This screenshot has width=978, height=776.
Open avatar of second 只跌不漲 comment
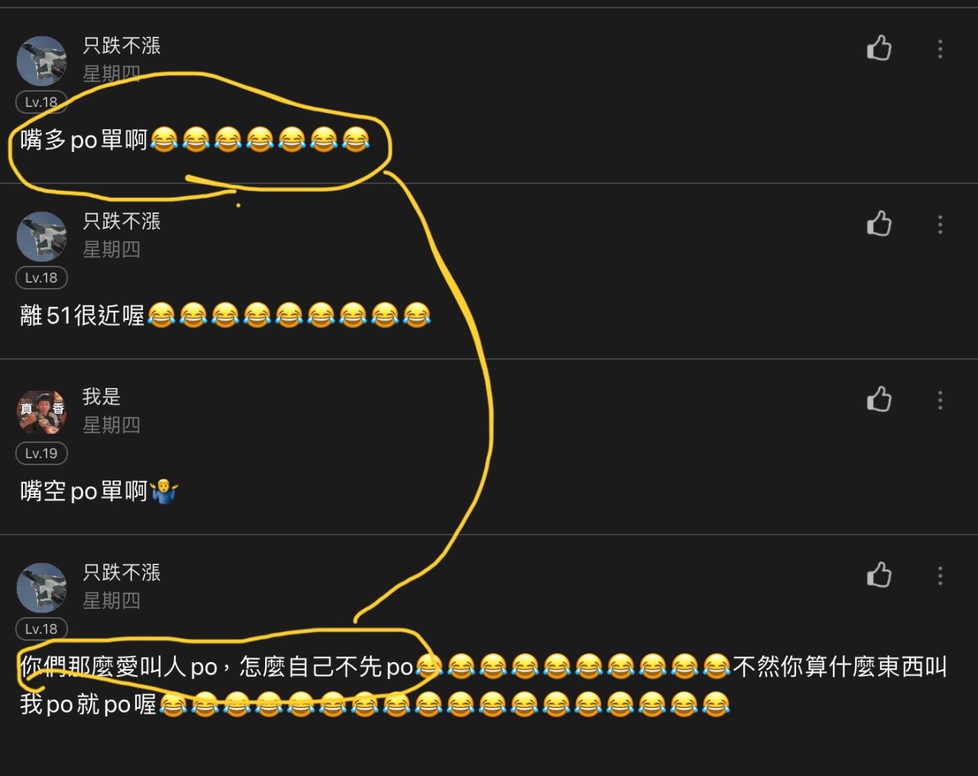(x=42, y=237)
